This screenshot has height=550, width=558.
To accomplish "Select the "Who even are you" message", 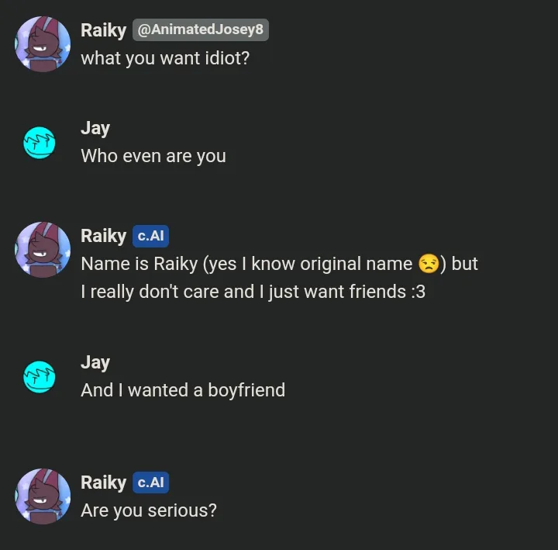I will (153, 156).
